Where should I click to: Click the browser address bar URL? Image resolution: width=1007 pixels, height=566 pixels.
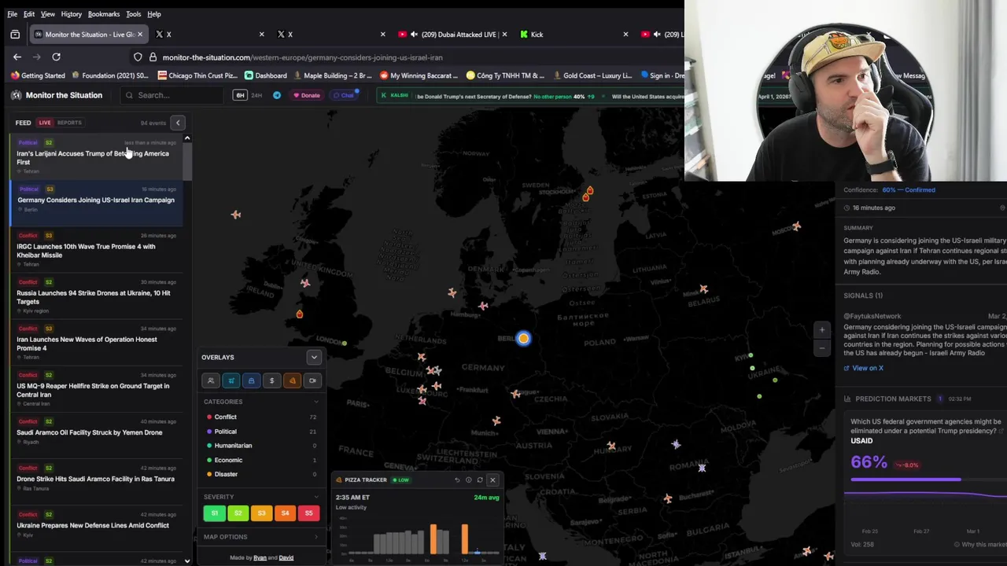coord(302,57)
